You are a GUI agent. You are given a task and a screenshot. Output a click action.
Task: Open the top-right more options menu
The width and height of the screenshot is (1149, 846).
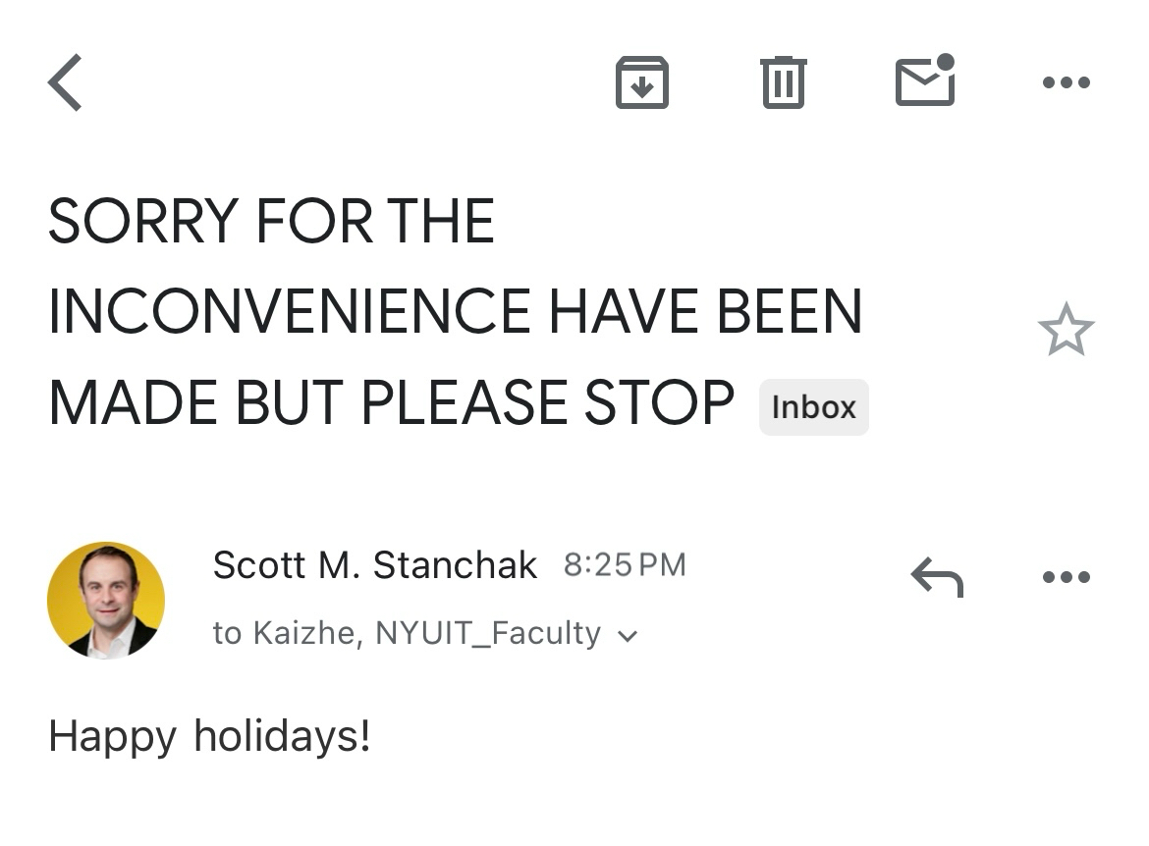1066,82
